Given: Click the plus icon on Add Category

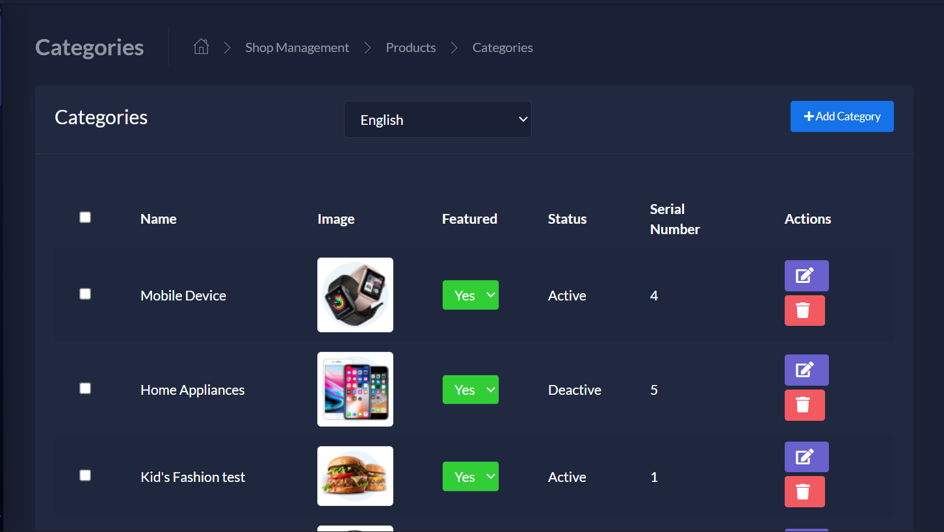Looking at the screenshot, I should (809, 116).
